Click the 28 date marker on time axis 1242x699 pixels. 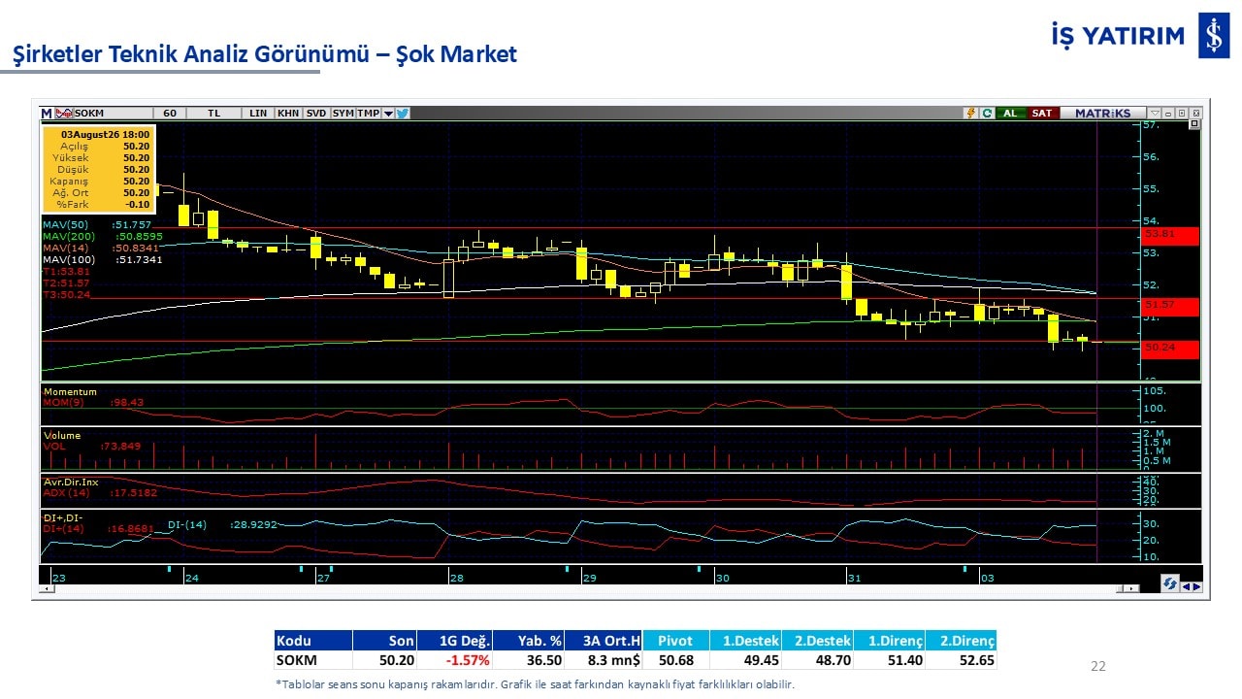tap(456, 578)
